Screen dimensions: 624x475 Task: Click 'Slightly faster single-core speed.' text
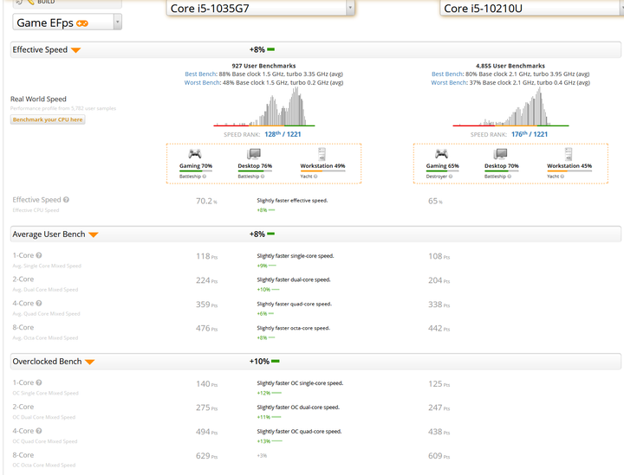tap(296, 256)
